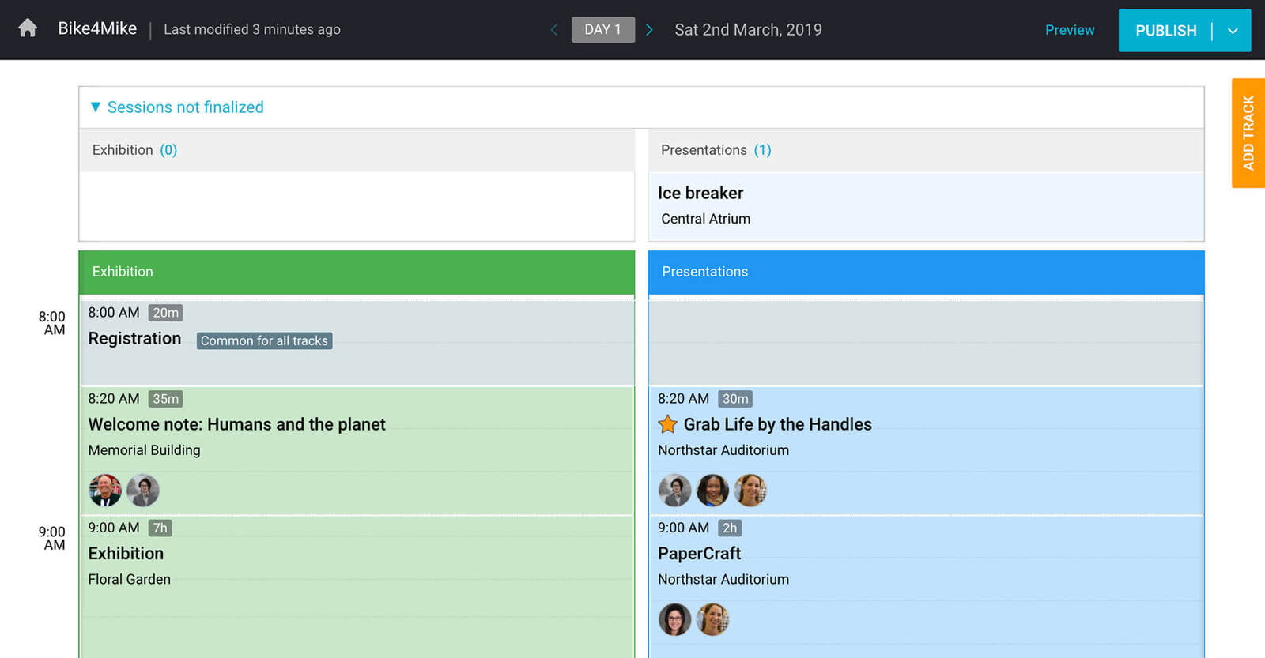The width and height of the screenshot is (1265, 658).
Task: Go to the home page icon
Action: pyautogui.click(x=28, y=29)
